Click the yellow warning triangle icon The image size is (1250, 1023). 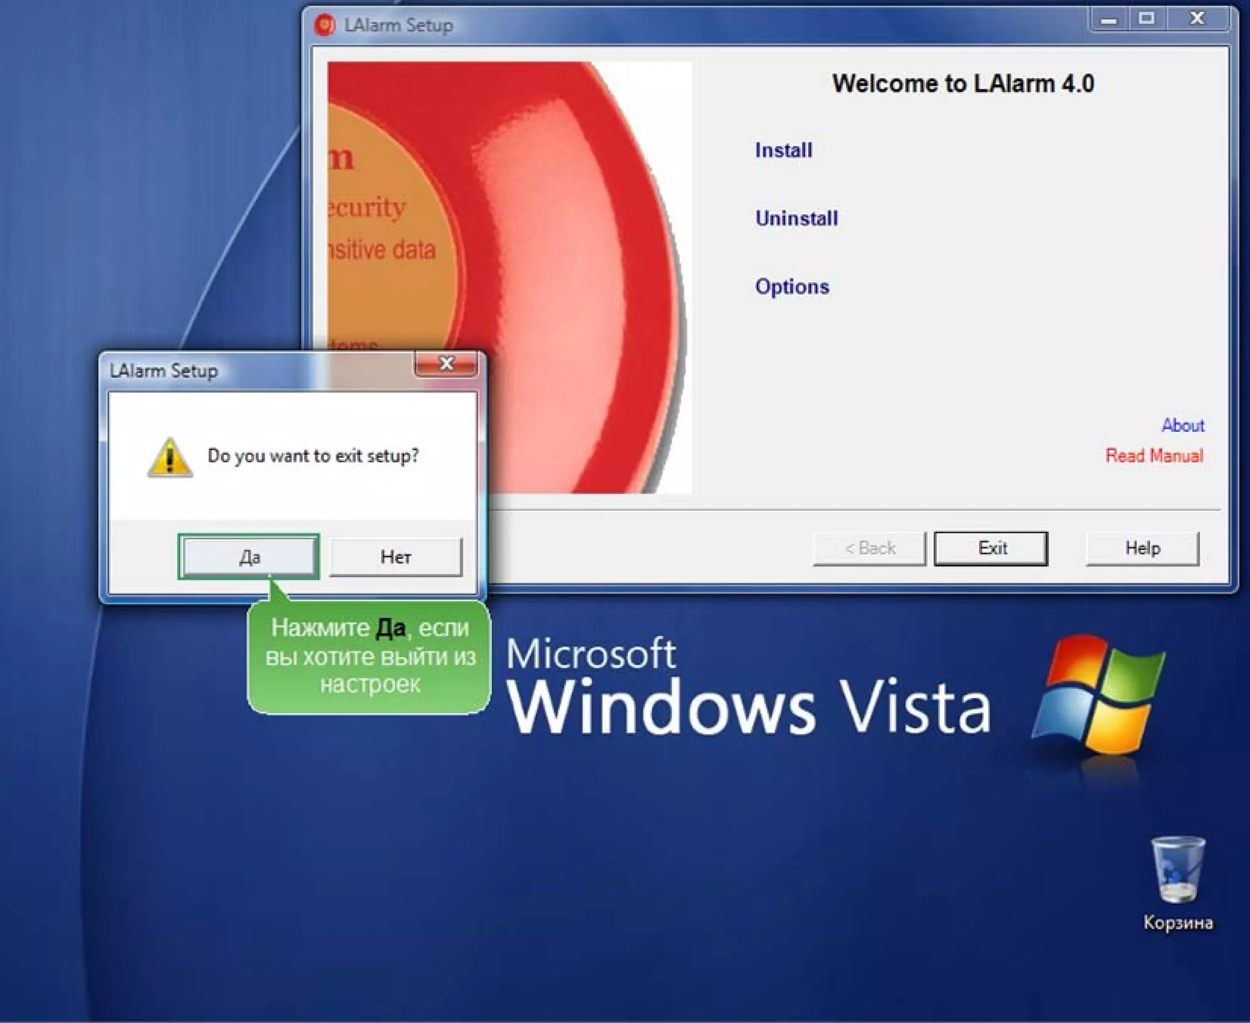(170, 458)
